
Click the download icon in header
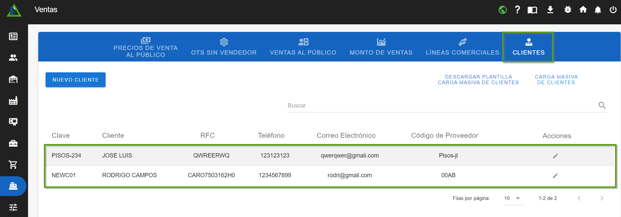[x=550, y=10]
